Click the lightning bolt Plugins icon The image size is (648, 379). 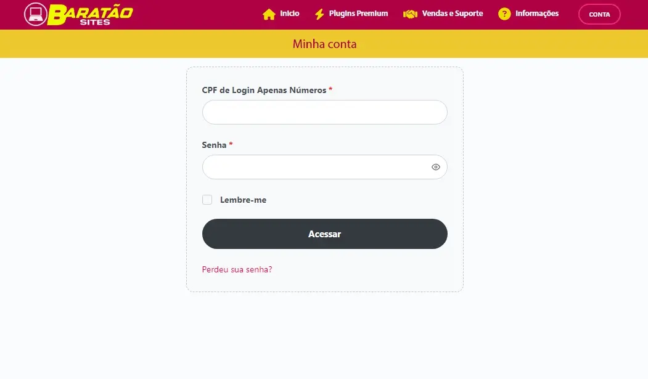click(x=319, y=14)
